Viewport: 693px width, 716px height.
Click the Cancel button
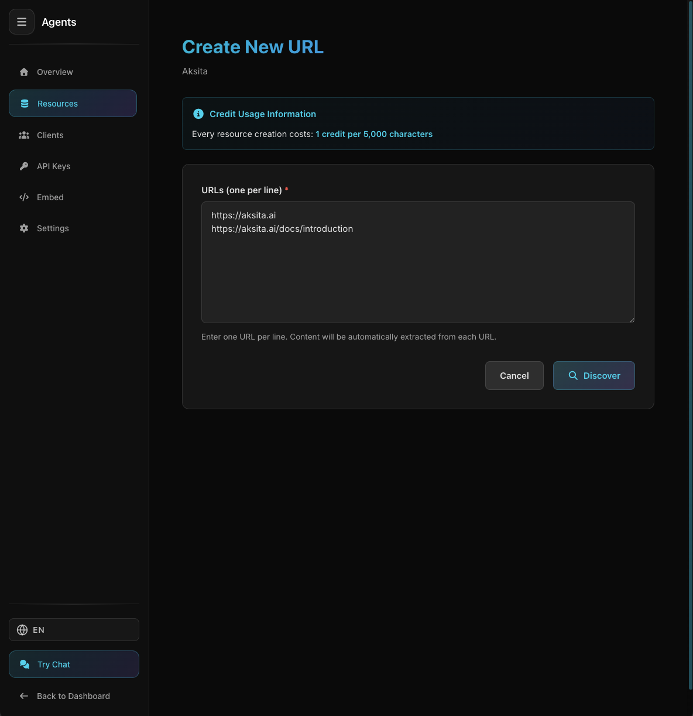point(514,375)
